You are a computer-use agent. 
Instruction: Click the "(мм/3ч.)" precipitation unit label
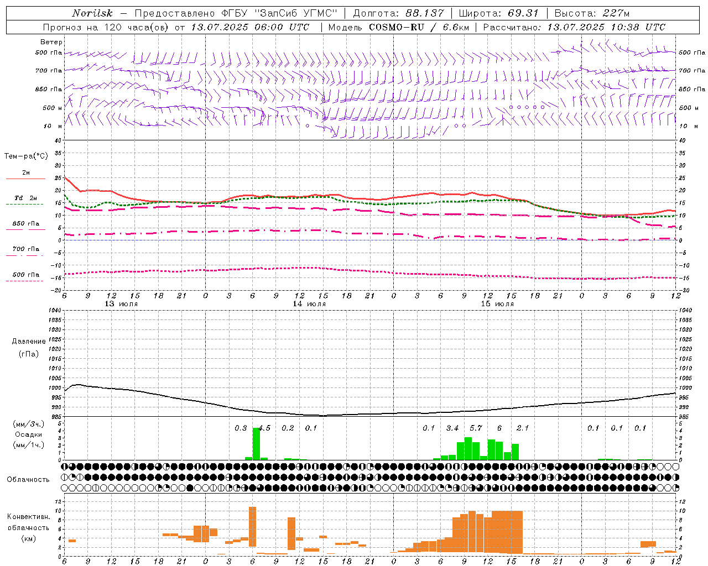29,424
